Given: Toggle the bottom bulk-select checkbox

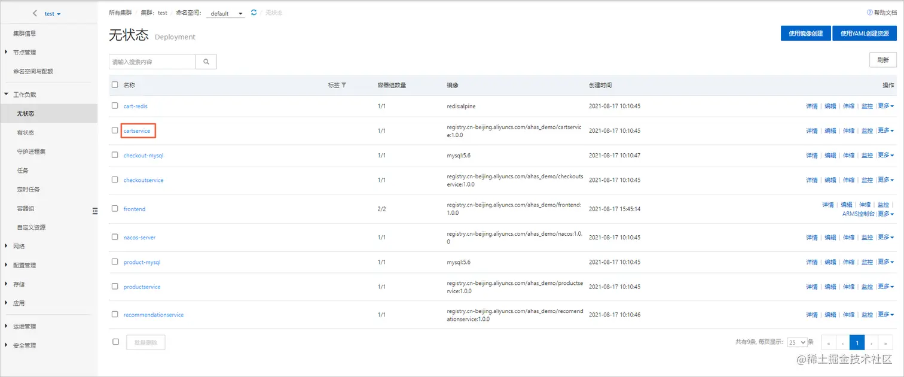Looking at the screenshot, I should coord(115,342).
